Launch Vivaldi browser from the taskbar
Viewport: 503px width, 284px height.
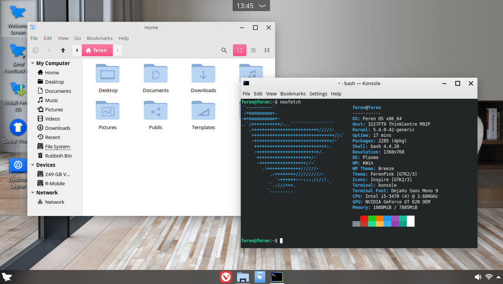coord(226,277)
